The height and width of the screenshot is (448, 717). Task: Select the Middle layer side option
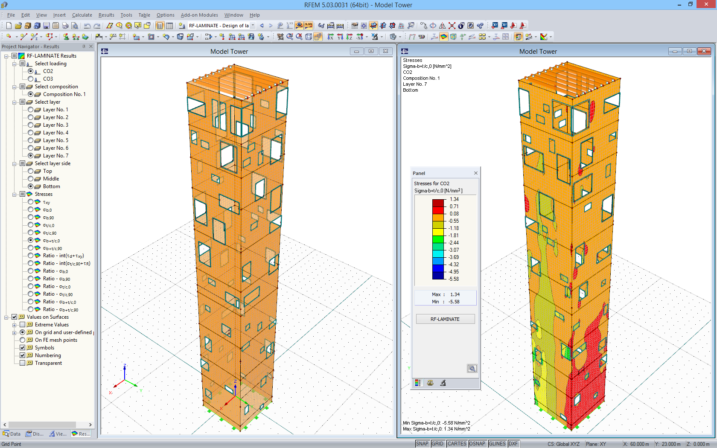point(31,179)
